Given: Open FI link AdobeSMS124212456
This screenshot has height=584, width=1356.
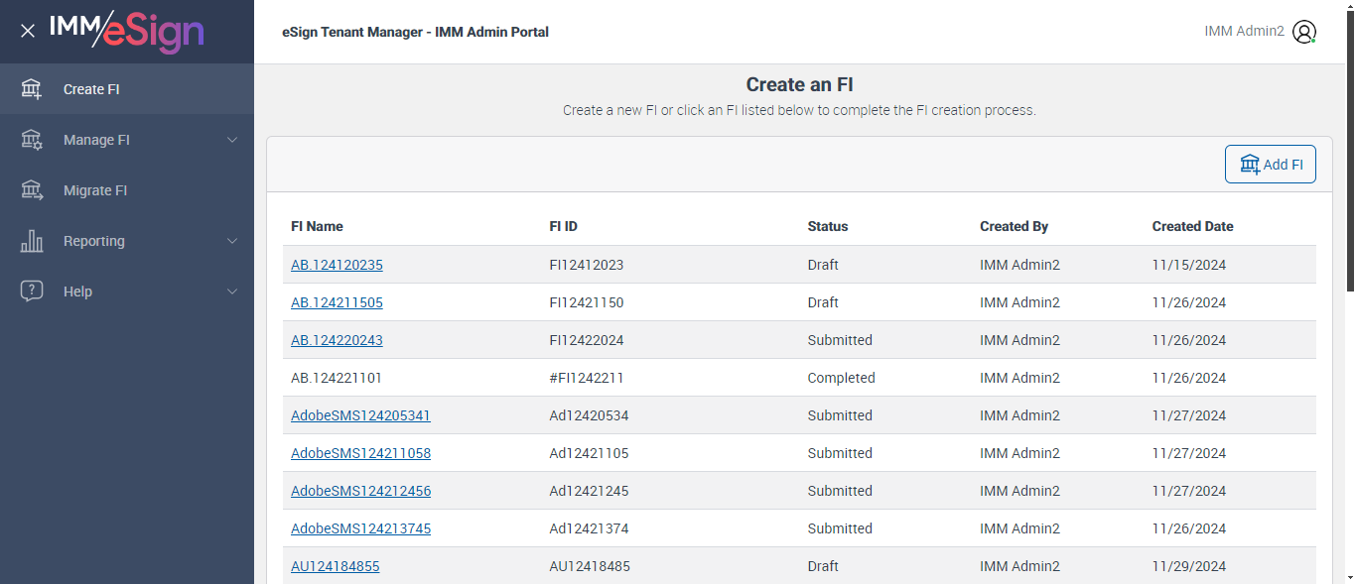Looking at the screenshot, I should [x=360, y=491].
